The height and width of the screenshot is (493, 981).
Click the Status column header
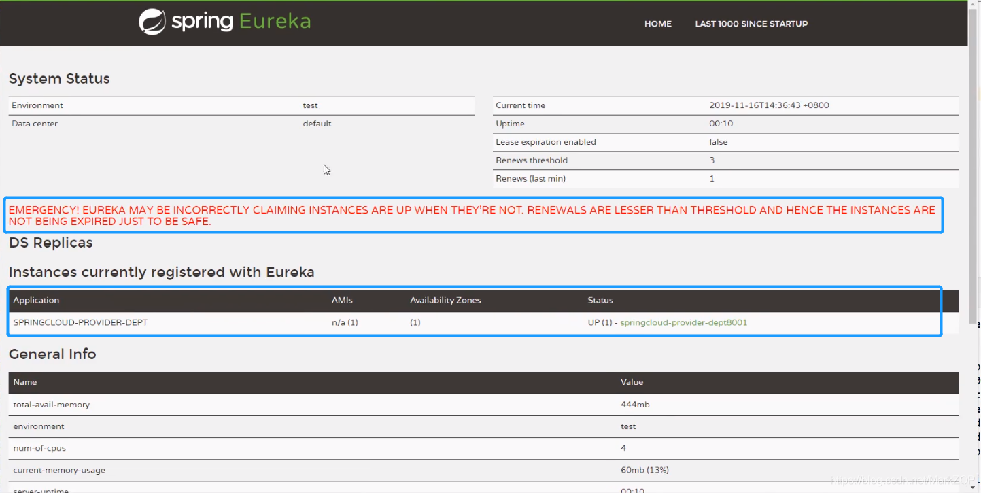click(x=600, y=300)
